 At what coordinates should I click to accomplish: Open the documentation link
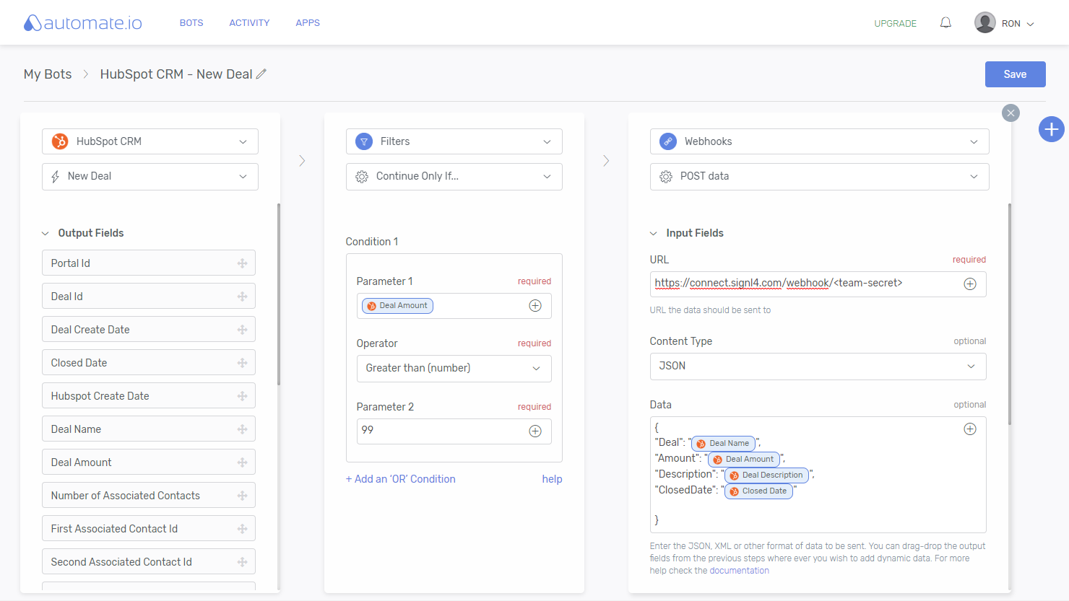click(740, 571)
